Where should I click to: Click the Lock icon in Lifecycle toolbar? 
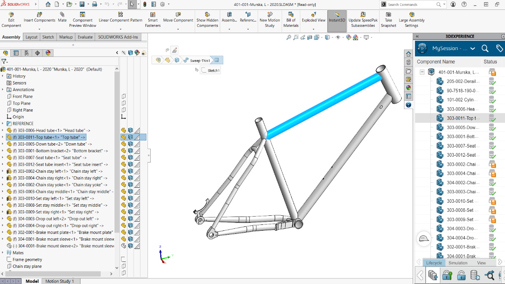[x=447, y=275]
